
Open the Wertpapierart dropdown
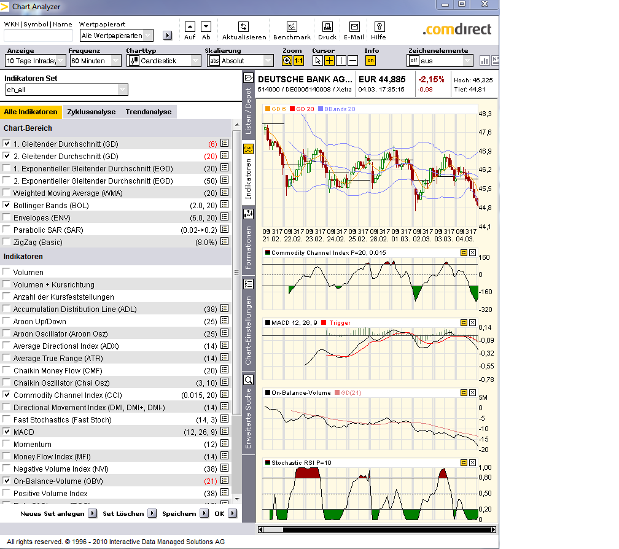116,36
